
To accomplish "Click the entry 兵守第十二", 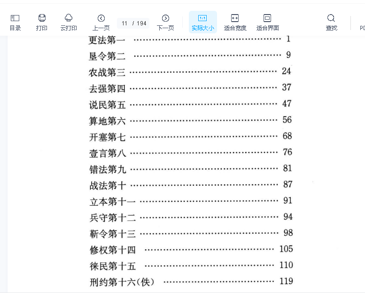I will click(113, 218).
